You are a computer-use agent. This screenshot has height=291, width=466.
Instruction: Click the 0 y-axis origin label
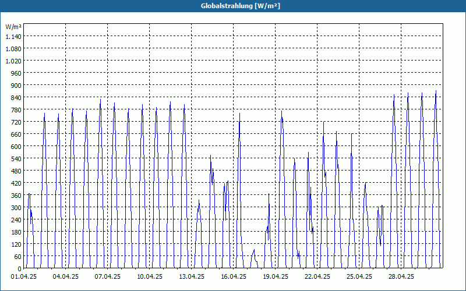click(x=20, y=269)
